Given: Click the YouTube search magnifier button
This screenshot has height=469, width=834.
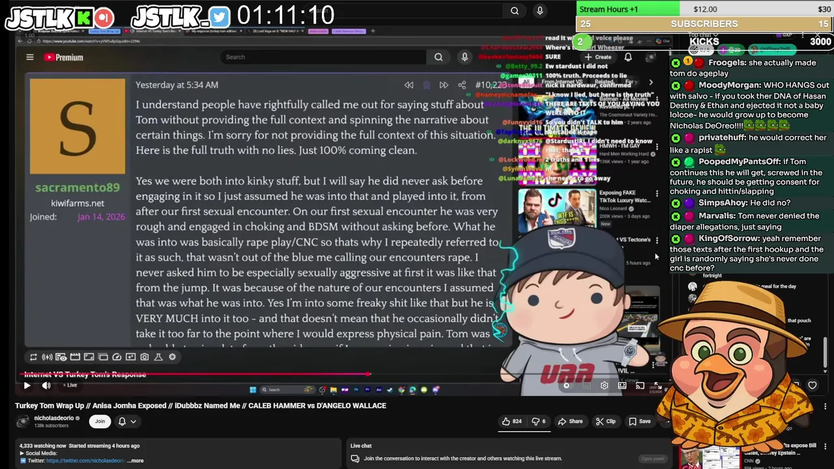Looking at the screenshot, I should (439, 57).
